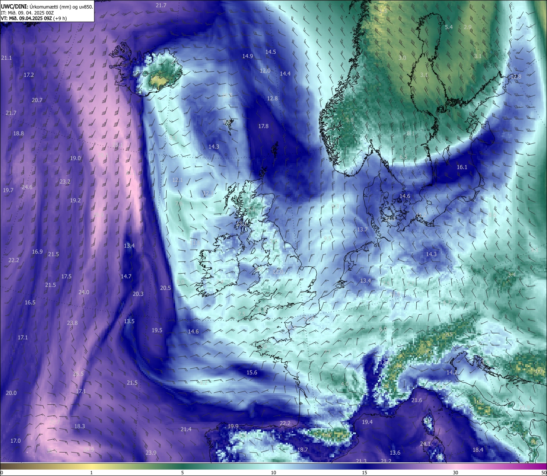Click the legend tick label 15
The image size is (547, 476).
coord(365,473)
